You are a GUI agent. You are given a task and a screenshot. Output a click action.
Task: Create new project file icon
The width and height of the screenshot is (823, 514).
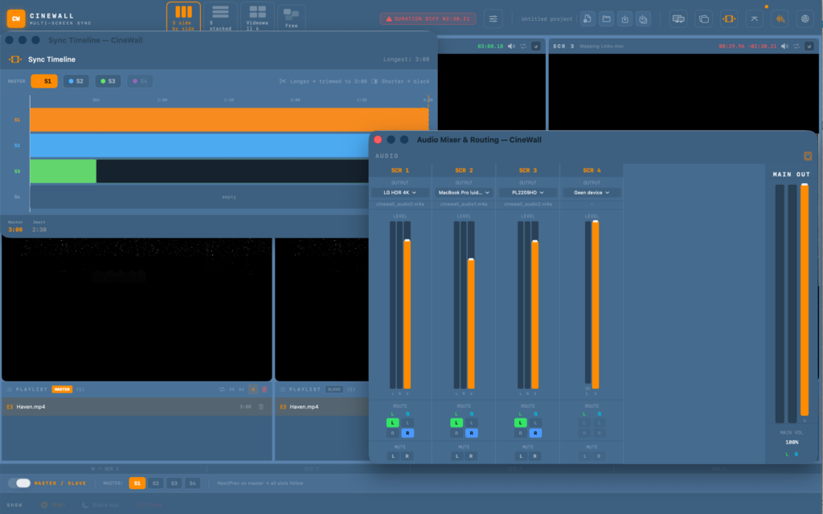tap(588, 19)
